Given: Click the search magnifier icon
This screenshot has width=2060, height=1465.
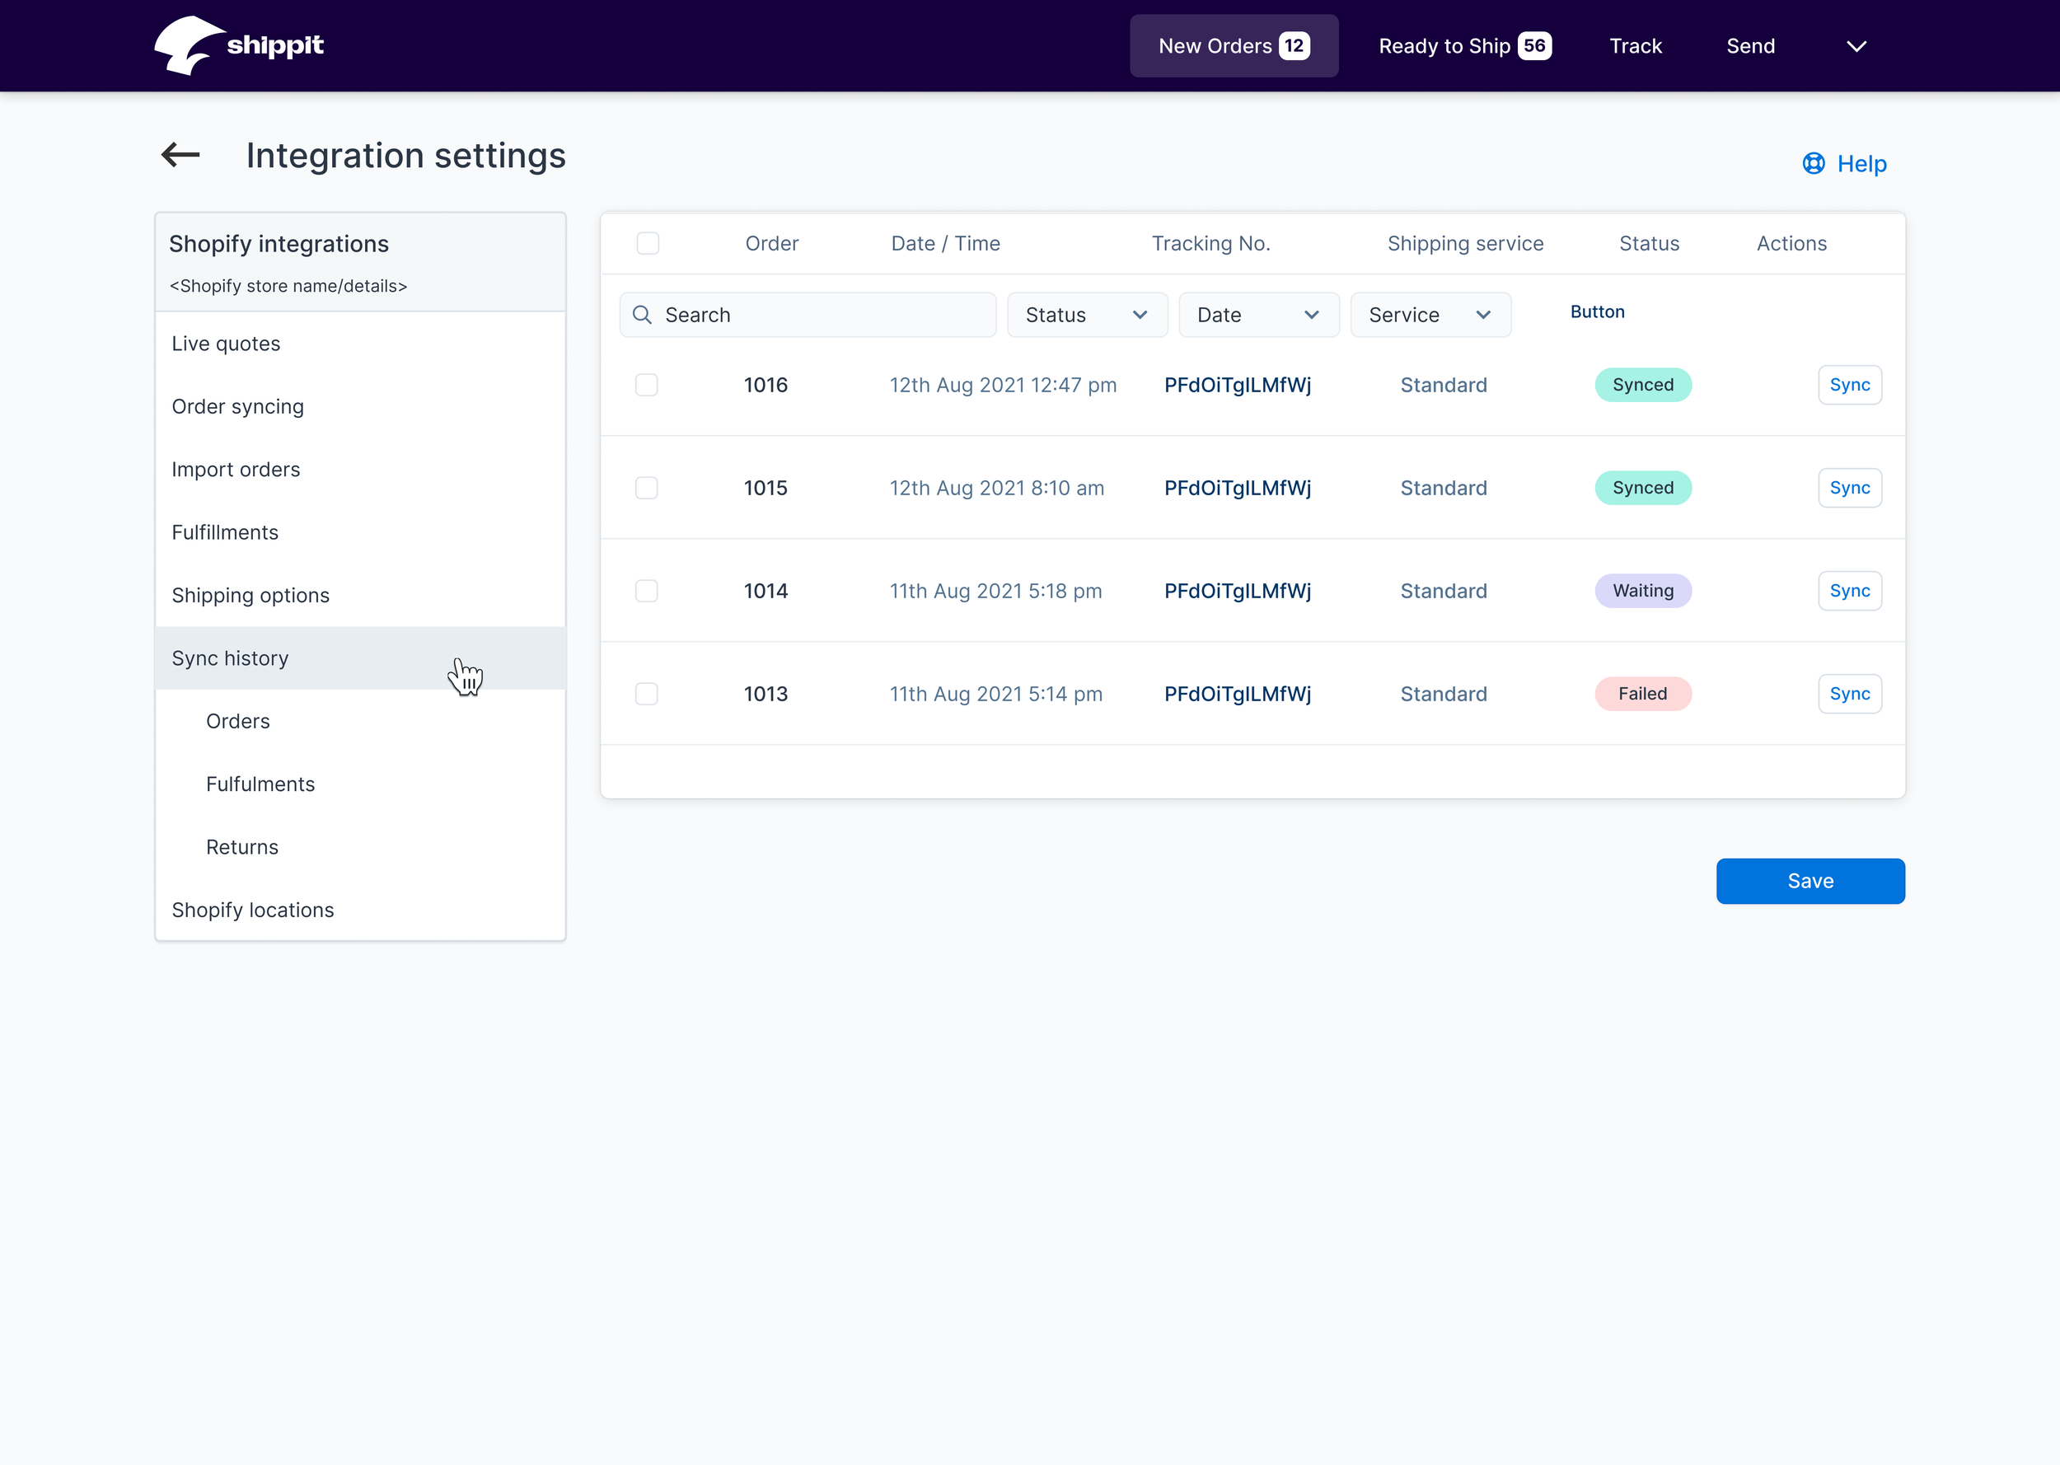Looking at the screenshot, I should point(642,315).
